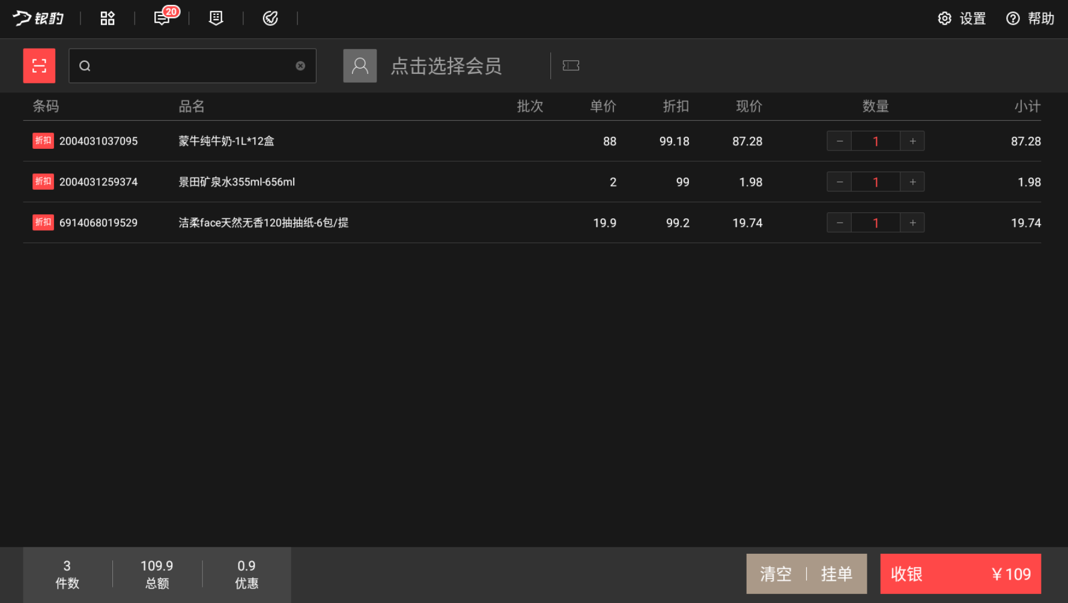Open the apps grid icon in top bar
Screen dimensions: 1068x603
107,17
